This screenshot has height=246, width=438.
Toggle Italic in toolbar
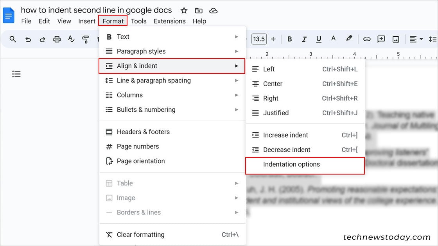pos(304,39)
